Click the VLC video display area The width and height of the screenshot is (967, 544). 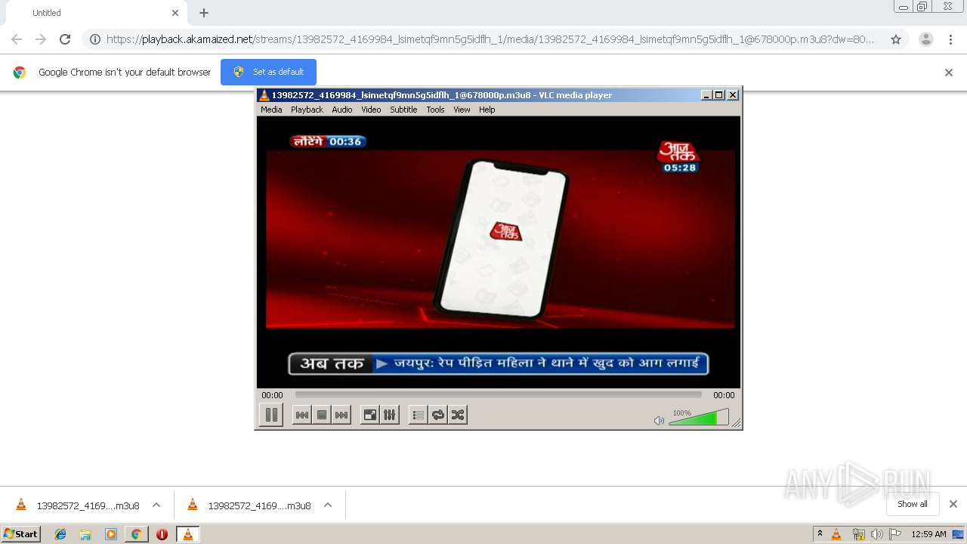[x=499, y=252]
